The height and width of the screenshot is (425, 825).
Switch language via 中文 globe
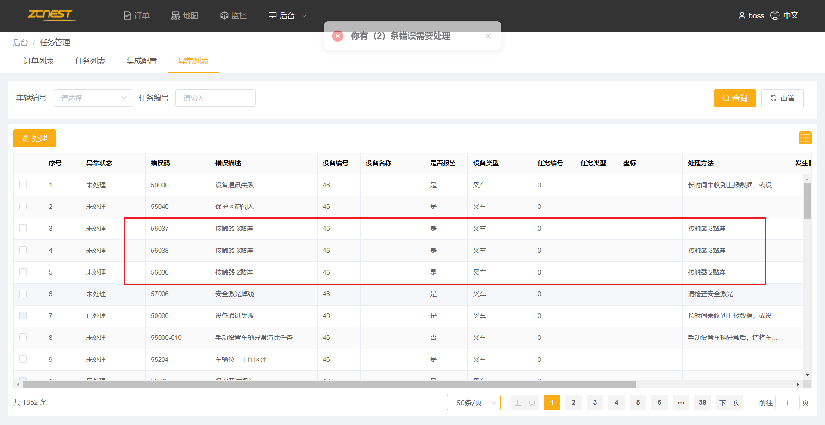784,15
